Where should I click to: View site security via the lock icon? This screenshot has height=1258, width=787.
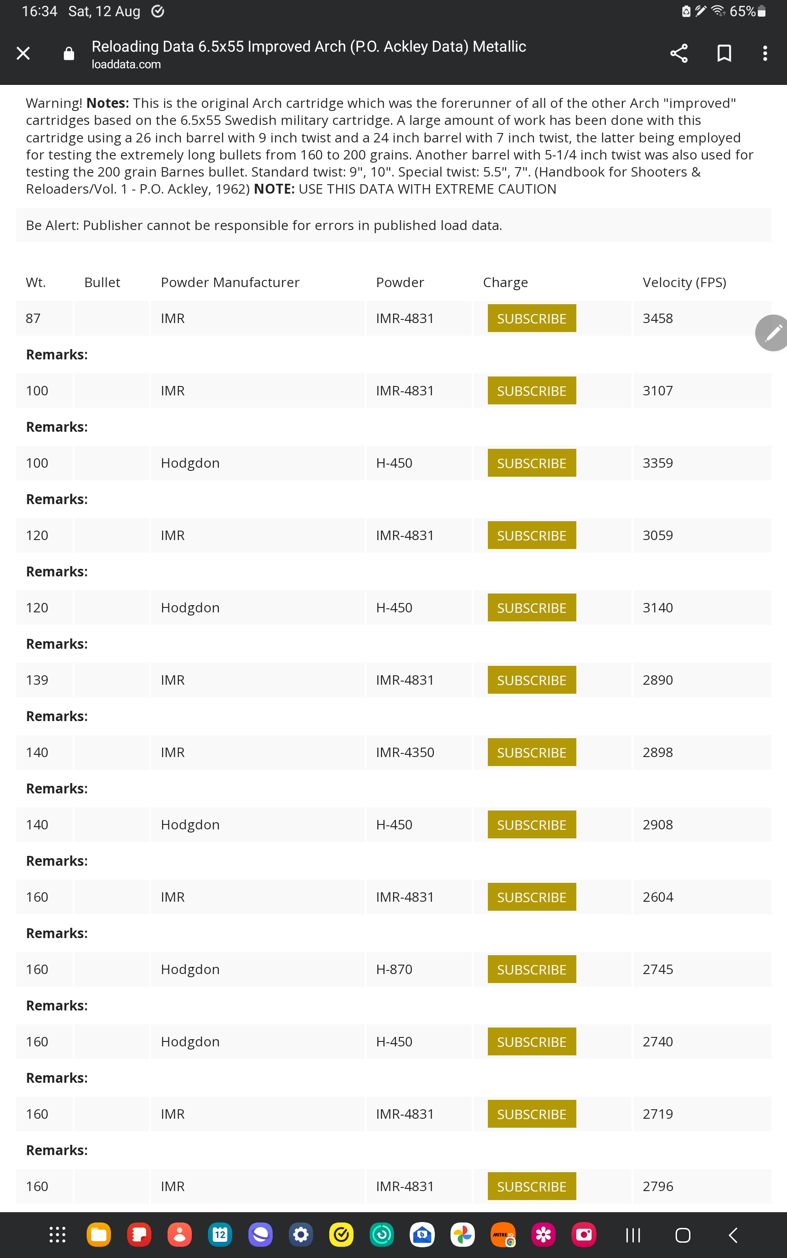pos(69,53)
